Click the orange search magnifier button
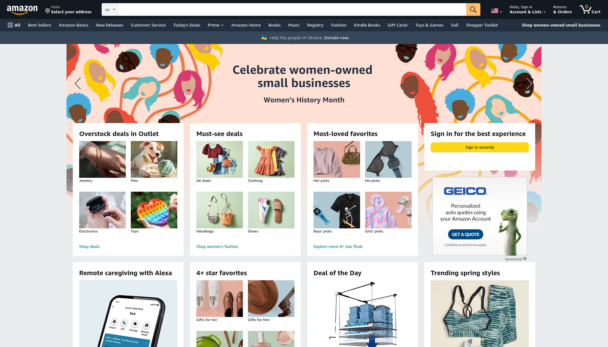Screen dimensions: 608x347 pyautogui.click(x=473, y=9)
